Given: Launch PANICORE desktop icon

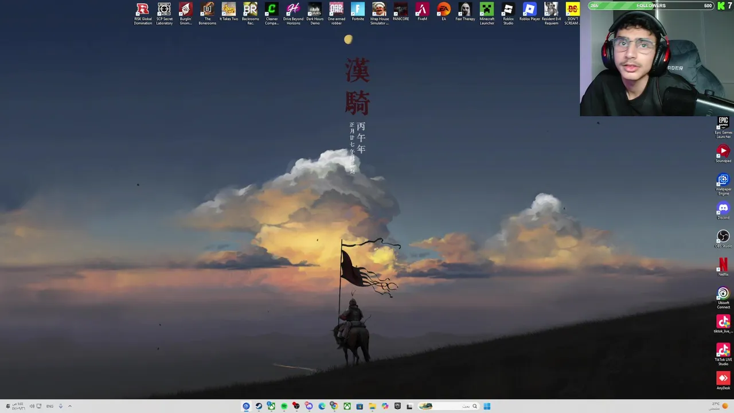Looking at the screenshot, I should coord(400,12).
